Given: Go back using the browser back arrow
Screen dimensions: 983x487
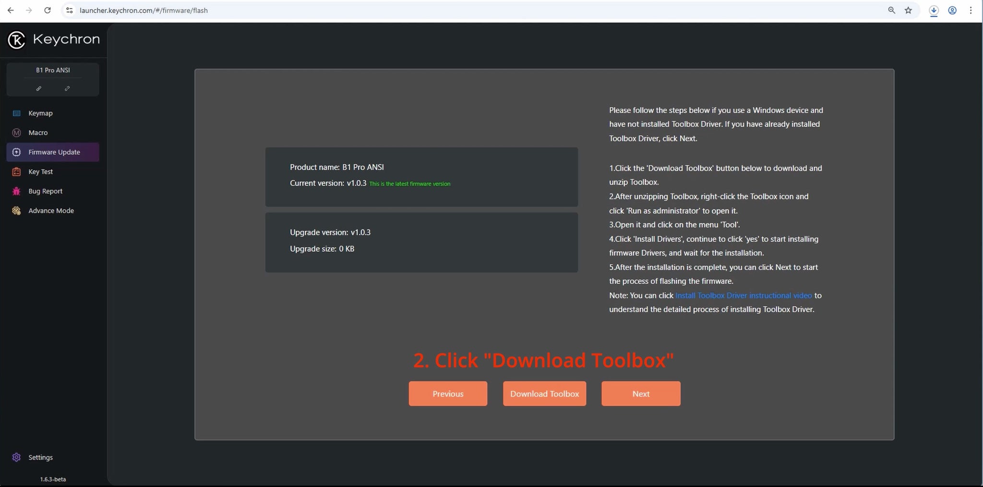Looking at the screenshot, I should [11, 10].
